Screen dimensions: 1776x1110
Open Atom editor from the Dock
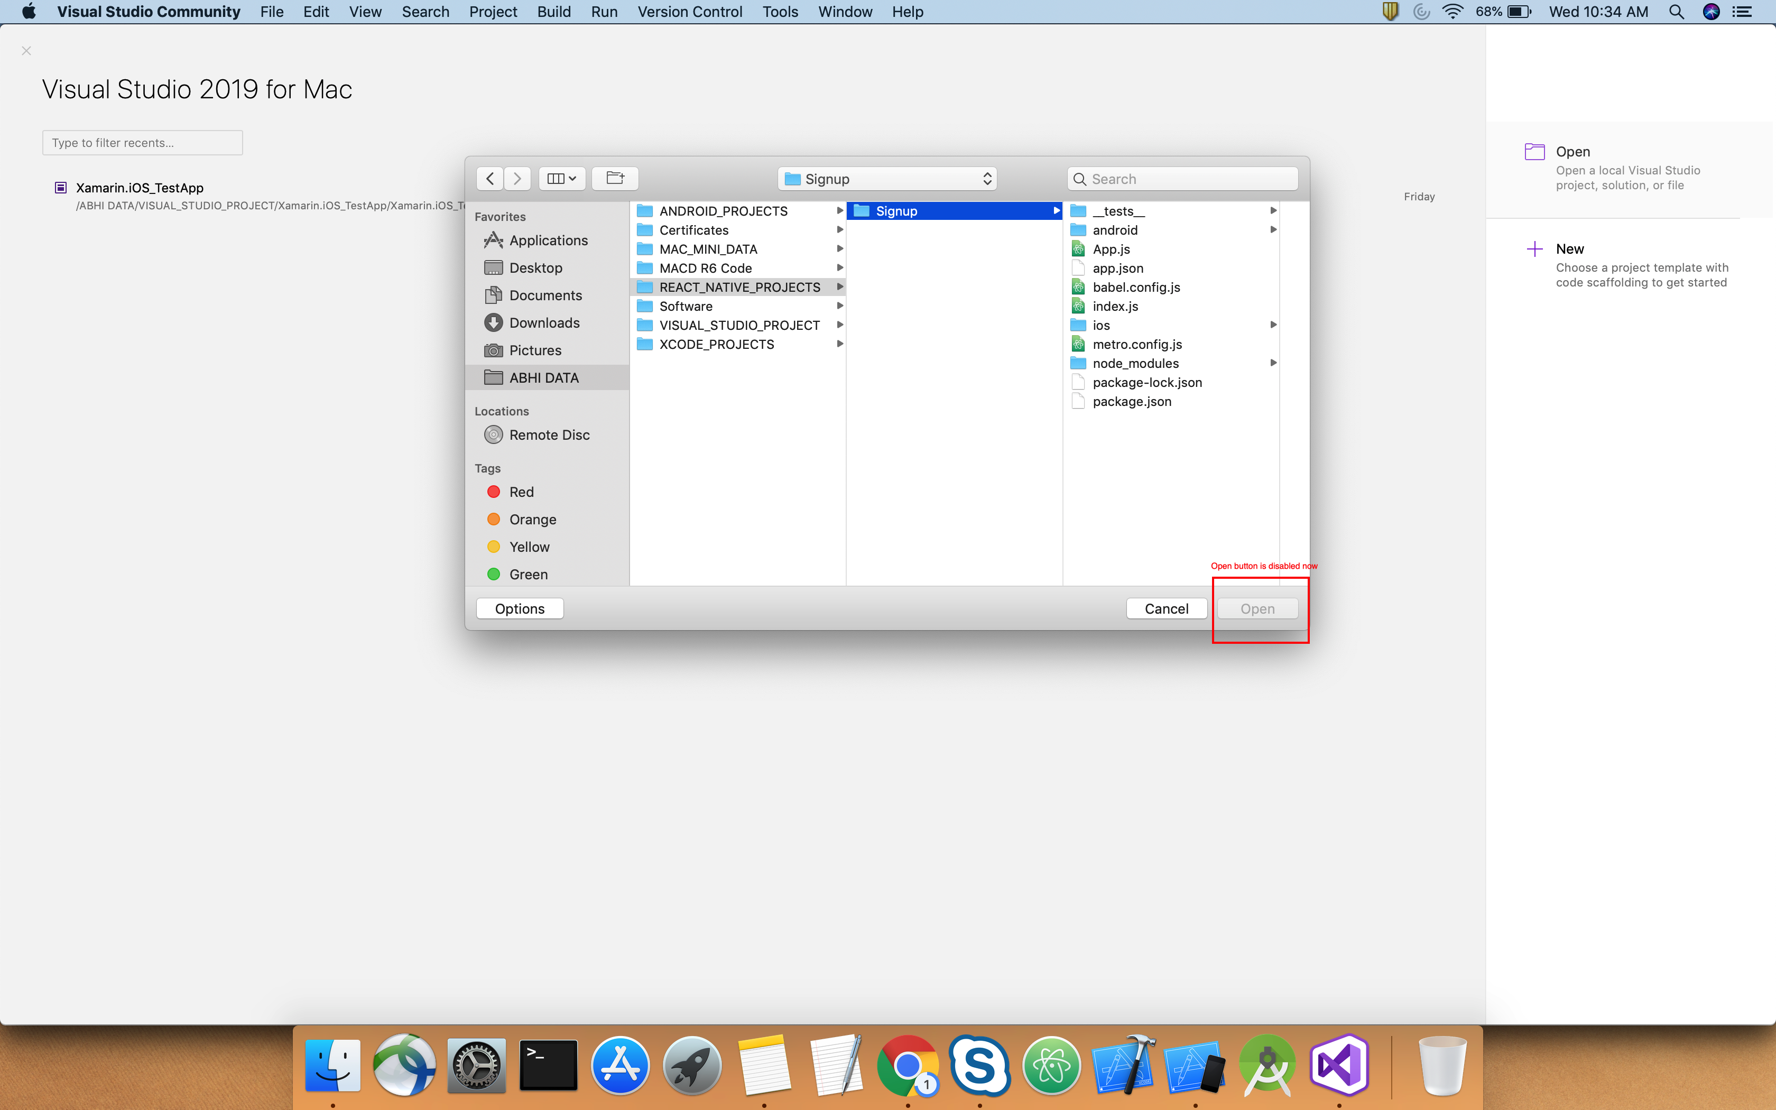click(1052, 1065)
